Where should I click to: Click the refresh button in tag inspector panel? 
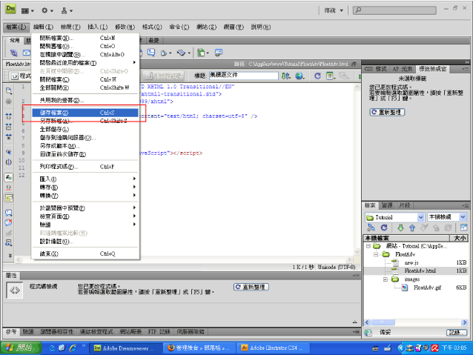[387, 112]
